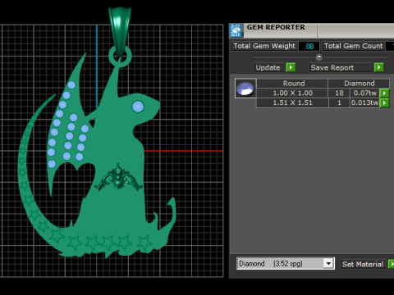The width and height of the screenshot is (394, 295).
Task: Select the ornamental scroll on dragon's chest
Action: 118,178
